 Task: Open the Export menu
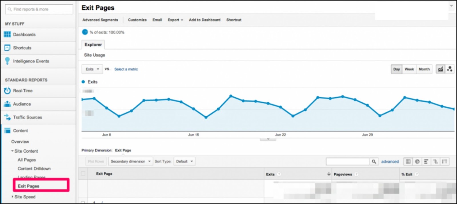175,20
